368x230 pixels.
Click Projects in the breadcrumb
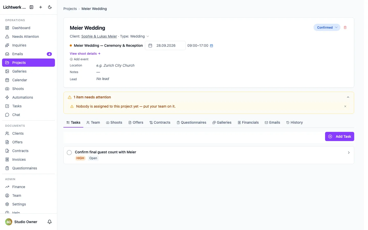(x=70, y=9)
